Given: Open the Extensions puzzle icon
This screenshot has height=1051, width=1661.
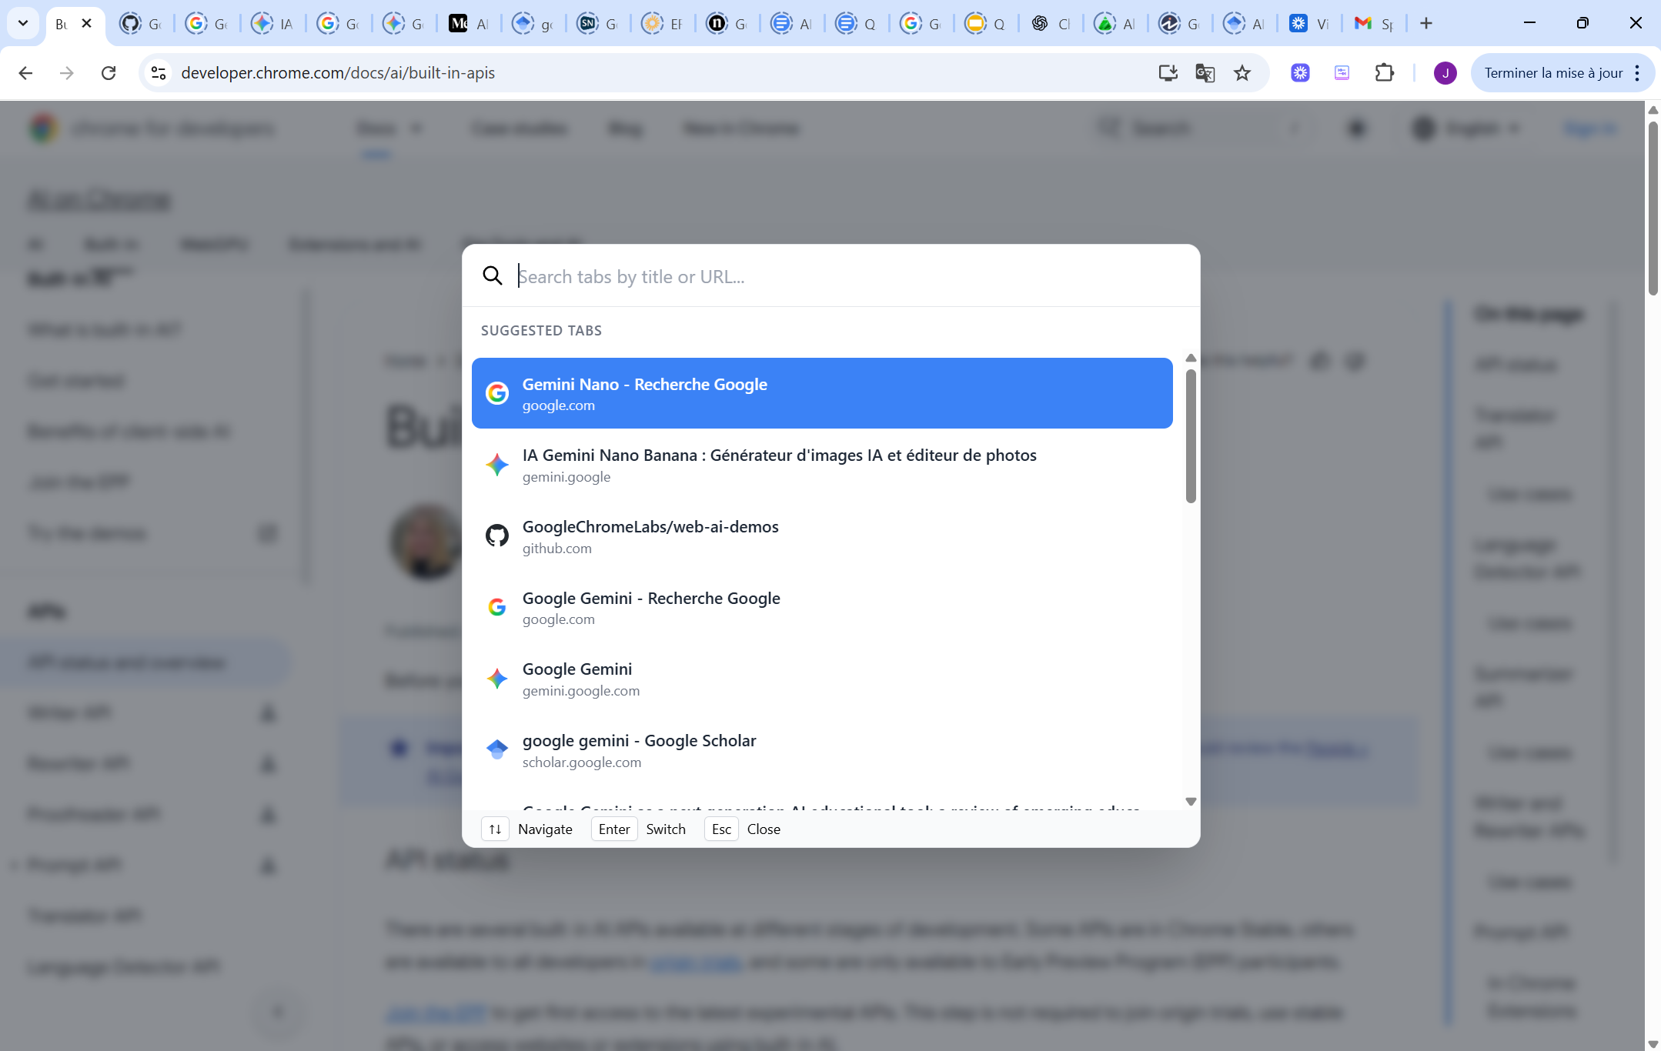Looking at the screenshot, I should tap(1384, 73).
